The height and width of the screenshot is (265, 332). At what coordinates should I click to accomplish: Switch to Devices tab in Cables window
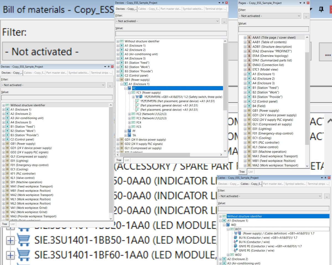pyautogui.click(x=229, y=184)
